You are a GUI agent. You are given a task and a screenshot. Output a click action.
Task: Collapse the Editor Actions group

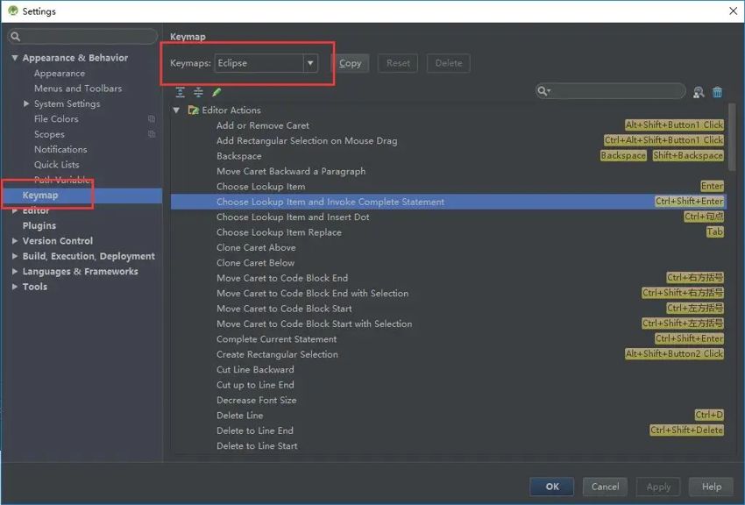[x=176, y=110]
